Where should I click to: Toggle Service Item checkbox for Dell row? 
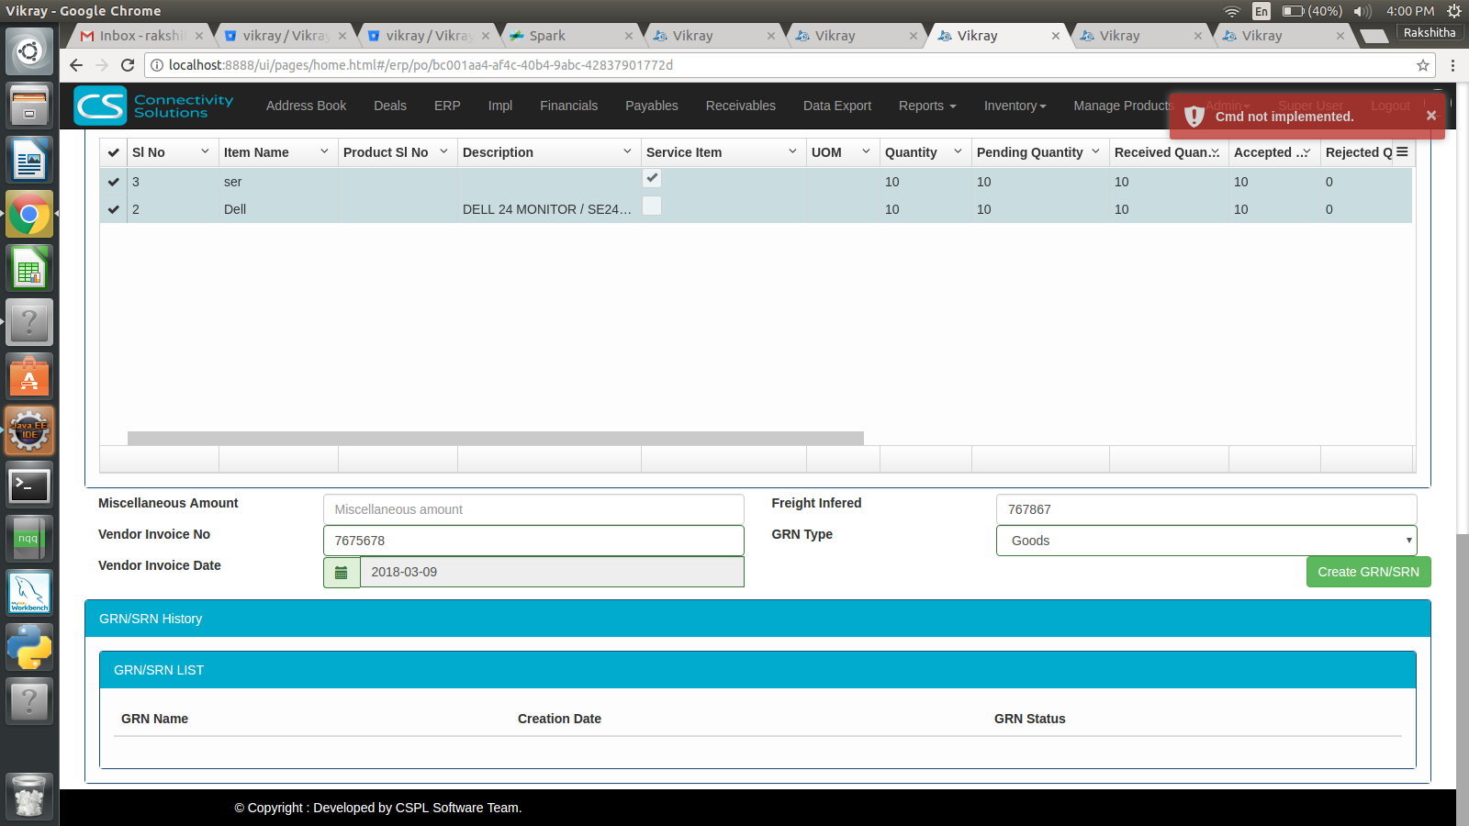pyautogui.click(x=652, y=206)
